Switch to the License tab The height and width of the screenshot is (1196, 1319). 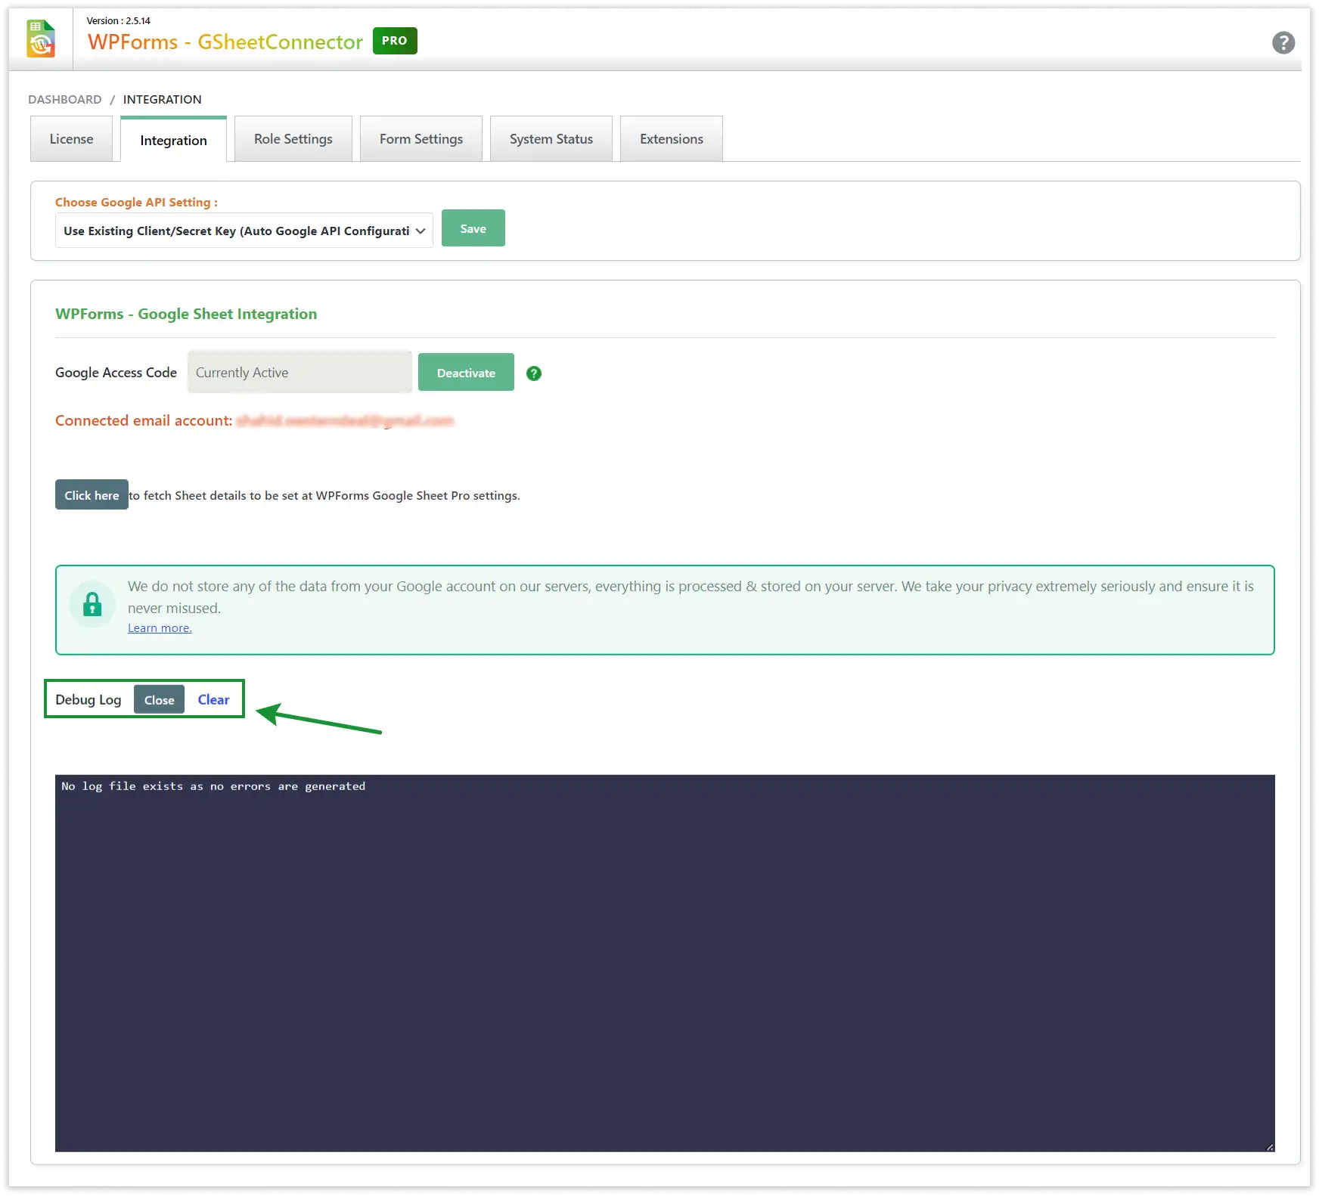[71, 138]
